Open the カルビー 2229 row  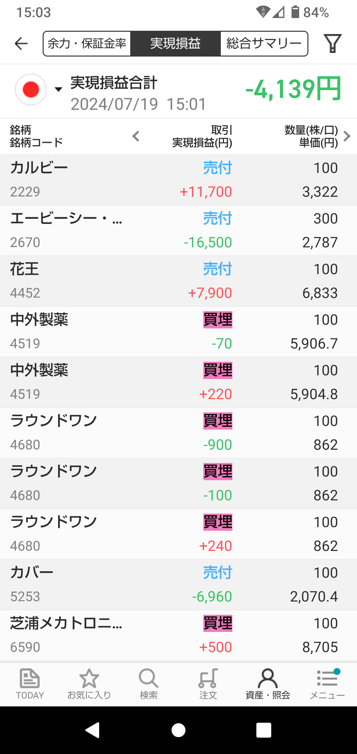point(178,180)
